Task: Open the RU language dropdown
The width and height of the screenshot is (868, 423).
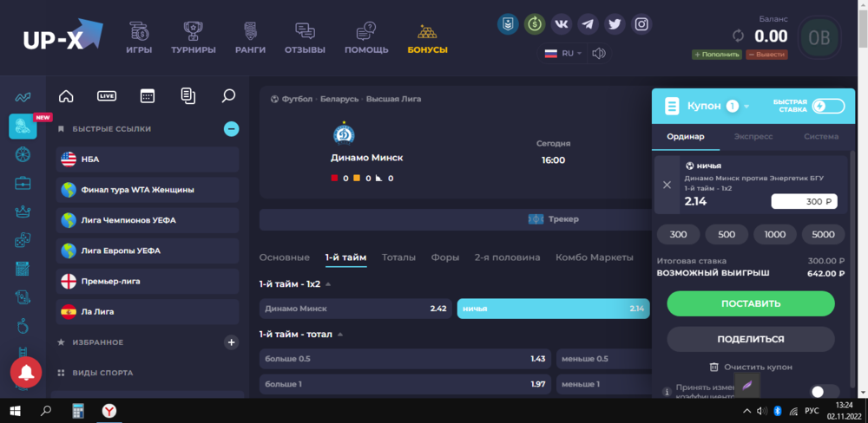Action: tap(564, 54)
